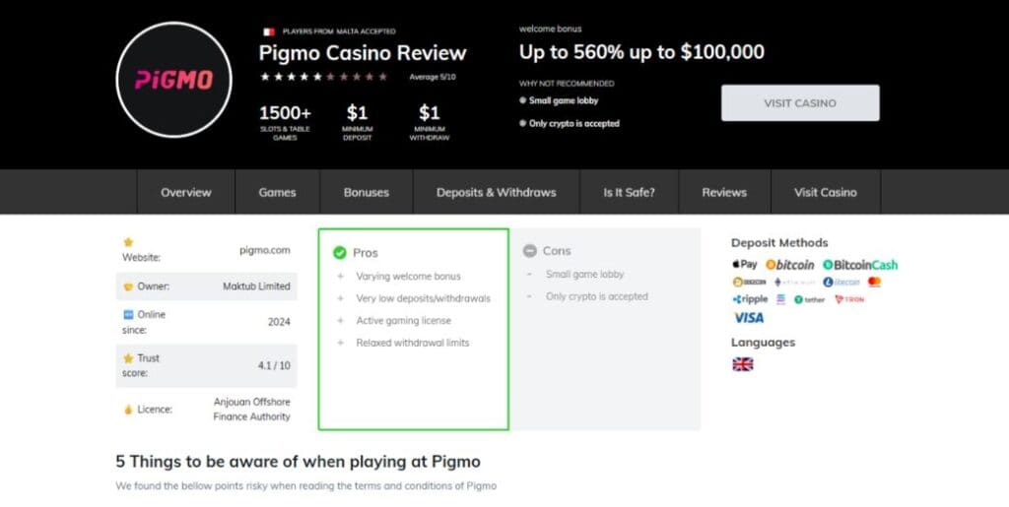
Task: Select the VISA deposit logo
Action: (x=748, y=318)
